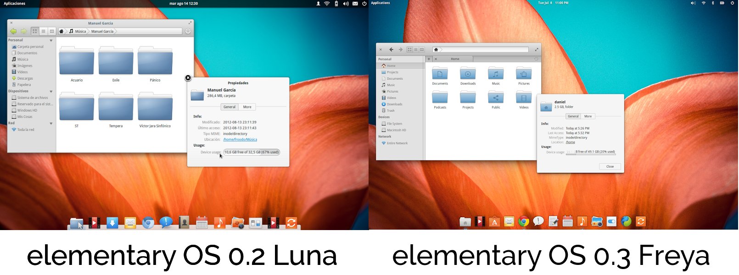Screen dimensions: 739x275
Task: Open the user account indicator in Luna panel
Action: pos(318,4)
